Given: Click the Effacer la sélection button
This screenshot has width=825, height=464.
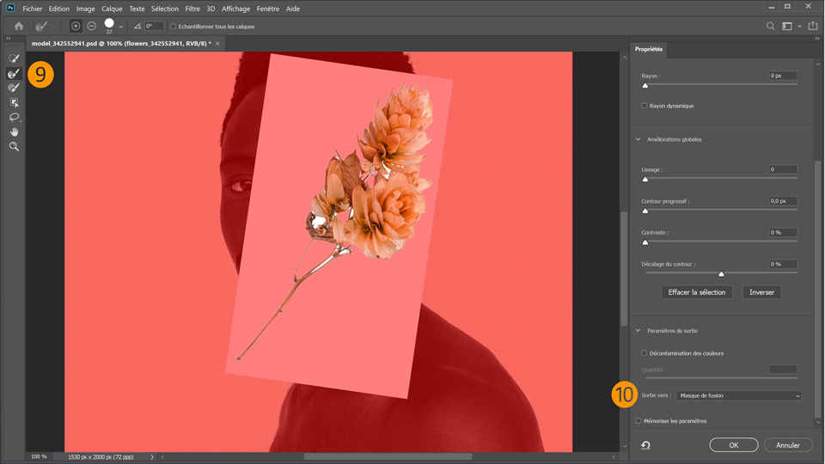Looking at the screenshot, I should (x=697, y=292).
